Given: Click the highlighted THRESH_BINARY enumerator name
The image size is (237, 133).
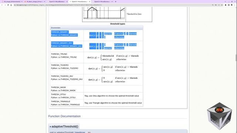Looking at the screenshot, I should pos(59,32).
